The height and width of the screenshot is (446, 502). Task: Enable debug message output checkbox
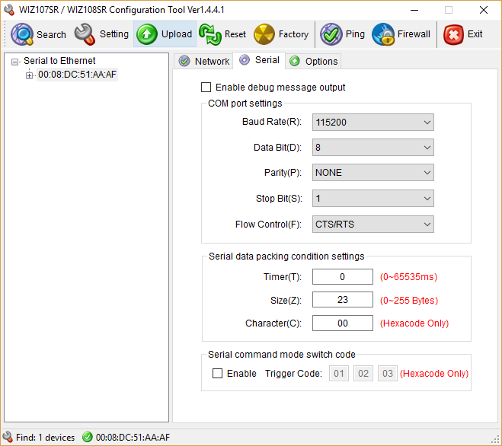coord(206,87)
